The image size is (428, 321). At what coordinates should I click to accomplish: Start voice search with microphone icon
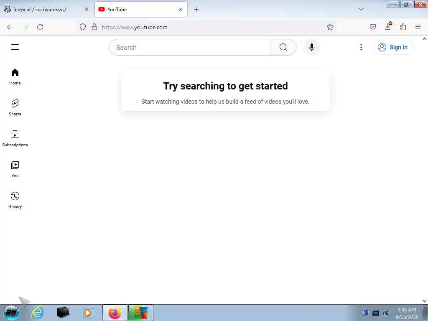(312, 47)
